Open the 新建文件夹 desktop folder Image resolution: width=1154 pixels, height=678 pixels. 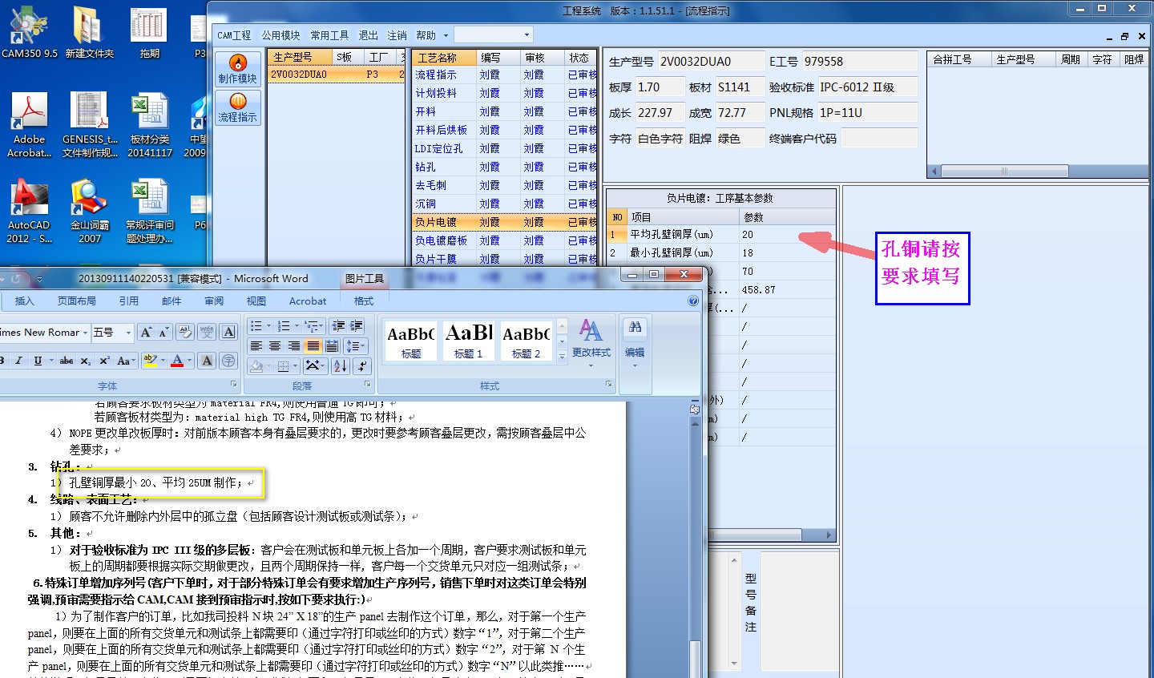(x=89, y=31)
